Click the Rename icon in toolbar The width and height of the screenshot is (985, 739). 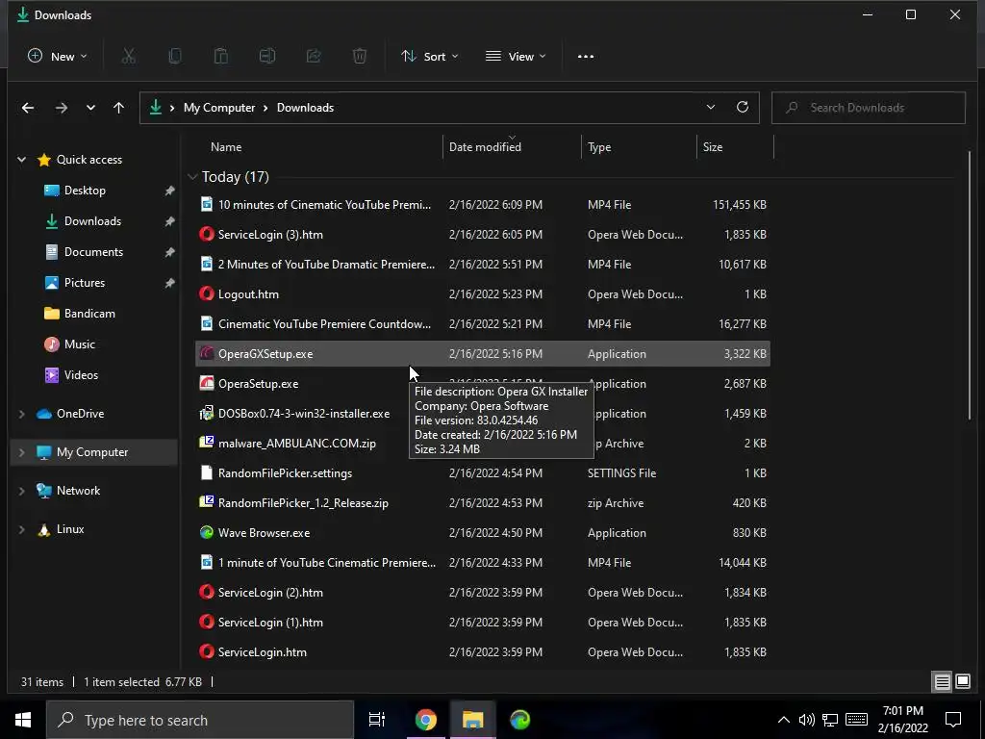point(267,56)
